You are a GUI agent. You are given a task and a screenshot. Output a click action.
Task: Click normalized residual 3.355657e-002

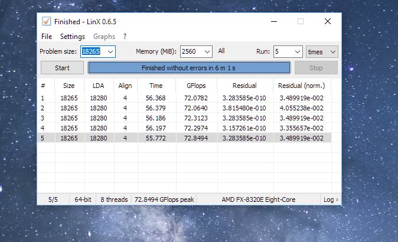pos(302,128)
